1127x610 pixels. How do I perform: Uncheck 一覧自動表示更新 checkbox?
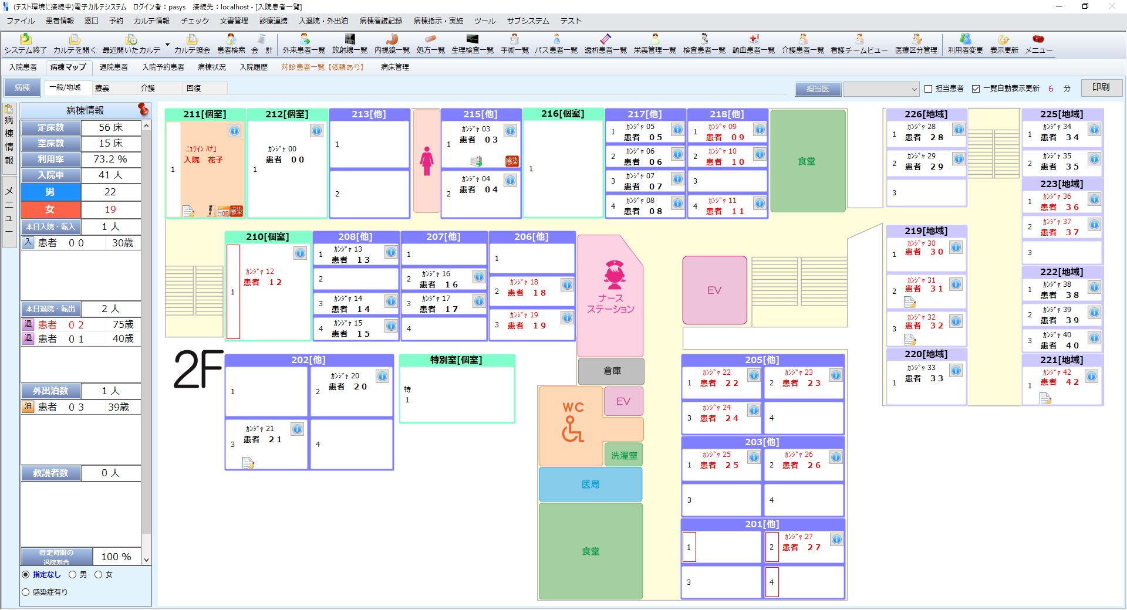coord(976,89)
